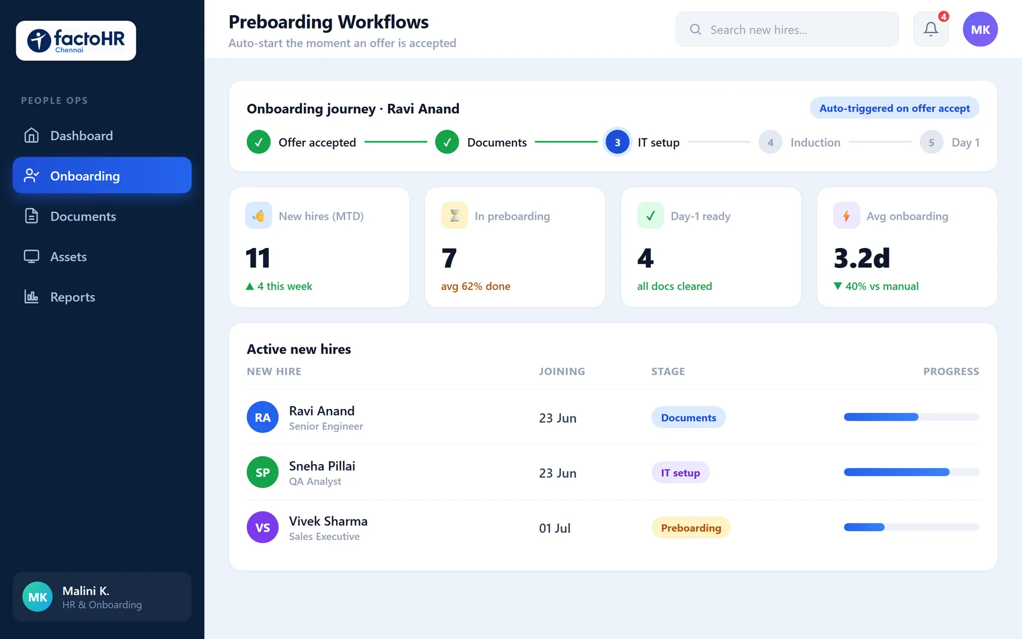This screenshot has width=1022, height=639.
Task: Click the IT setup stage pill for Sneha
Action: click(x=680, y=473)
